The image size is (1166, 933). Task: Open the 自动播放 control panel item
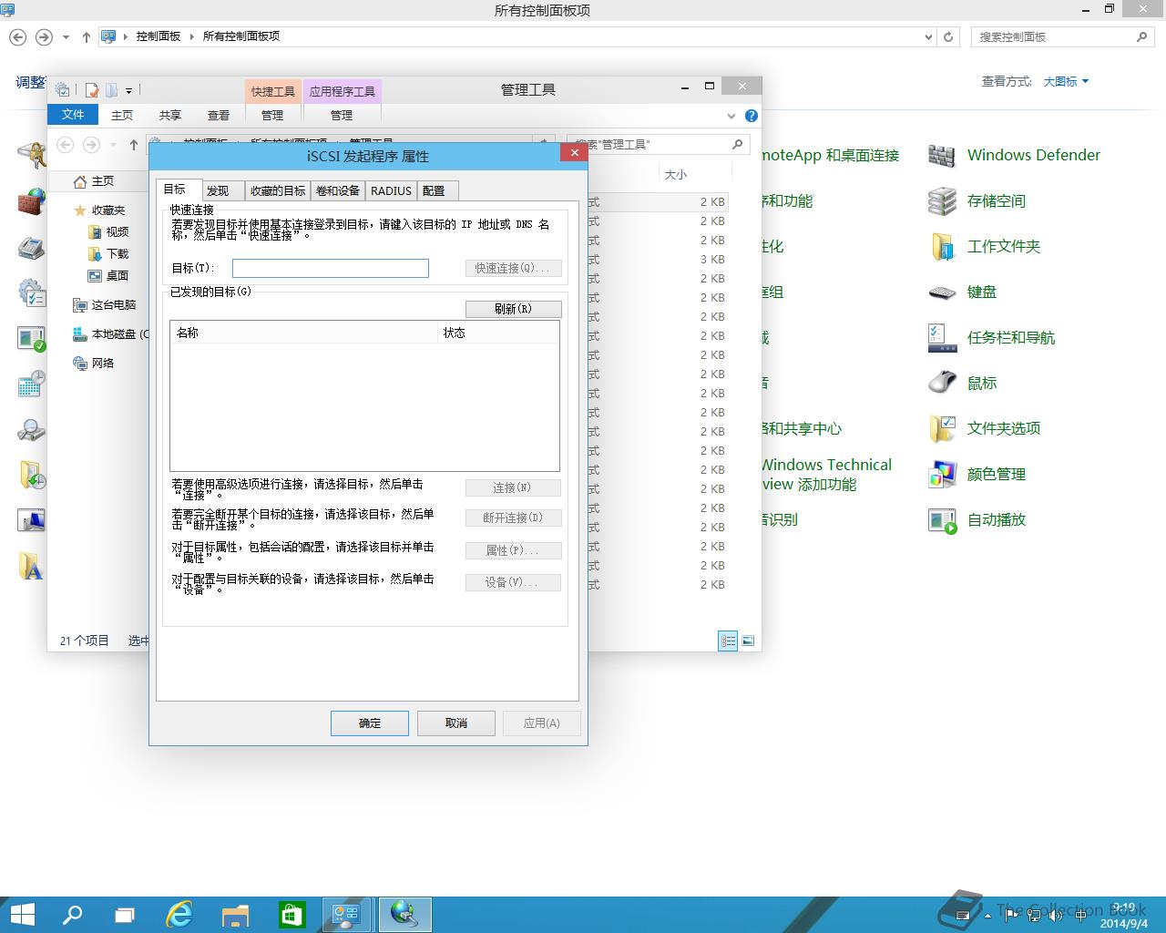pos(977,519)
